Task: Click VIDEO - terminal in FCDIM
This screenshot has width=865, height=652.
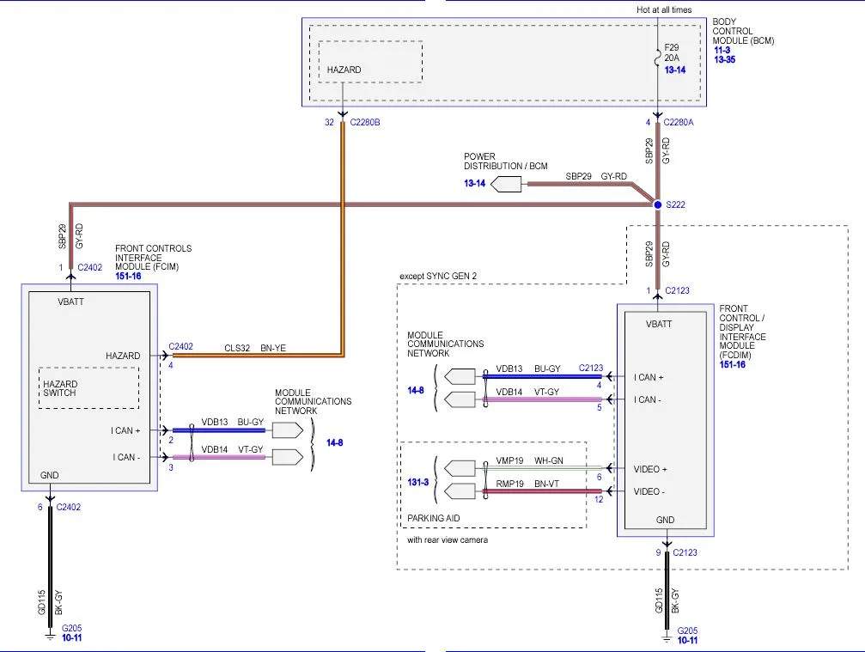Action: [649, 491]
